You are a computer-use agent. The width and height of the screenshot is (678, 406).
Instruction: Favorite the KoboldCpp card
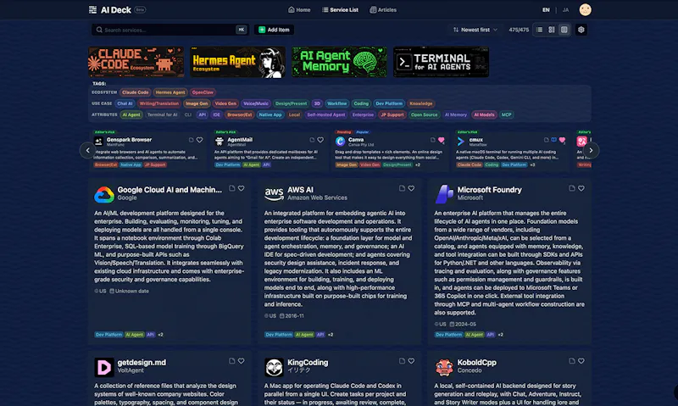point(581,360)
